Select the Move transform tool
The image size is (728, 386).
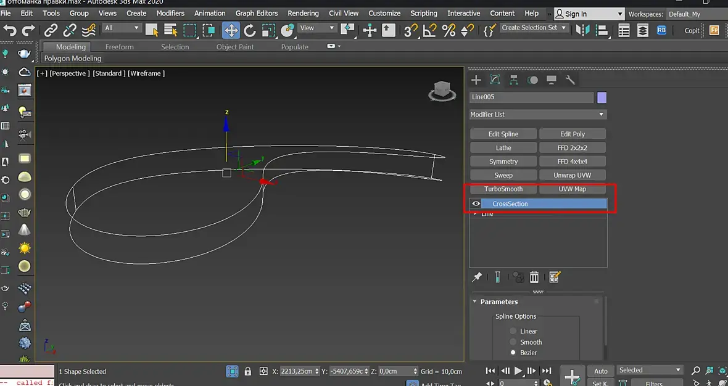231,30
